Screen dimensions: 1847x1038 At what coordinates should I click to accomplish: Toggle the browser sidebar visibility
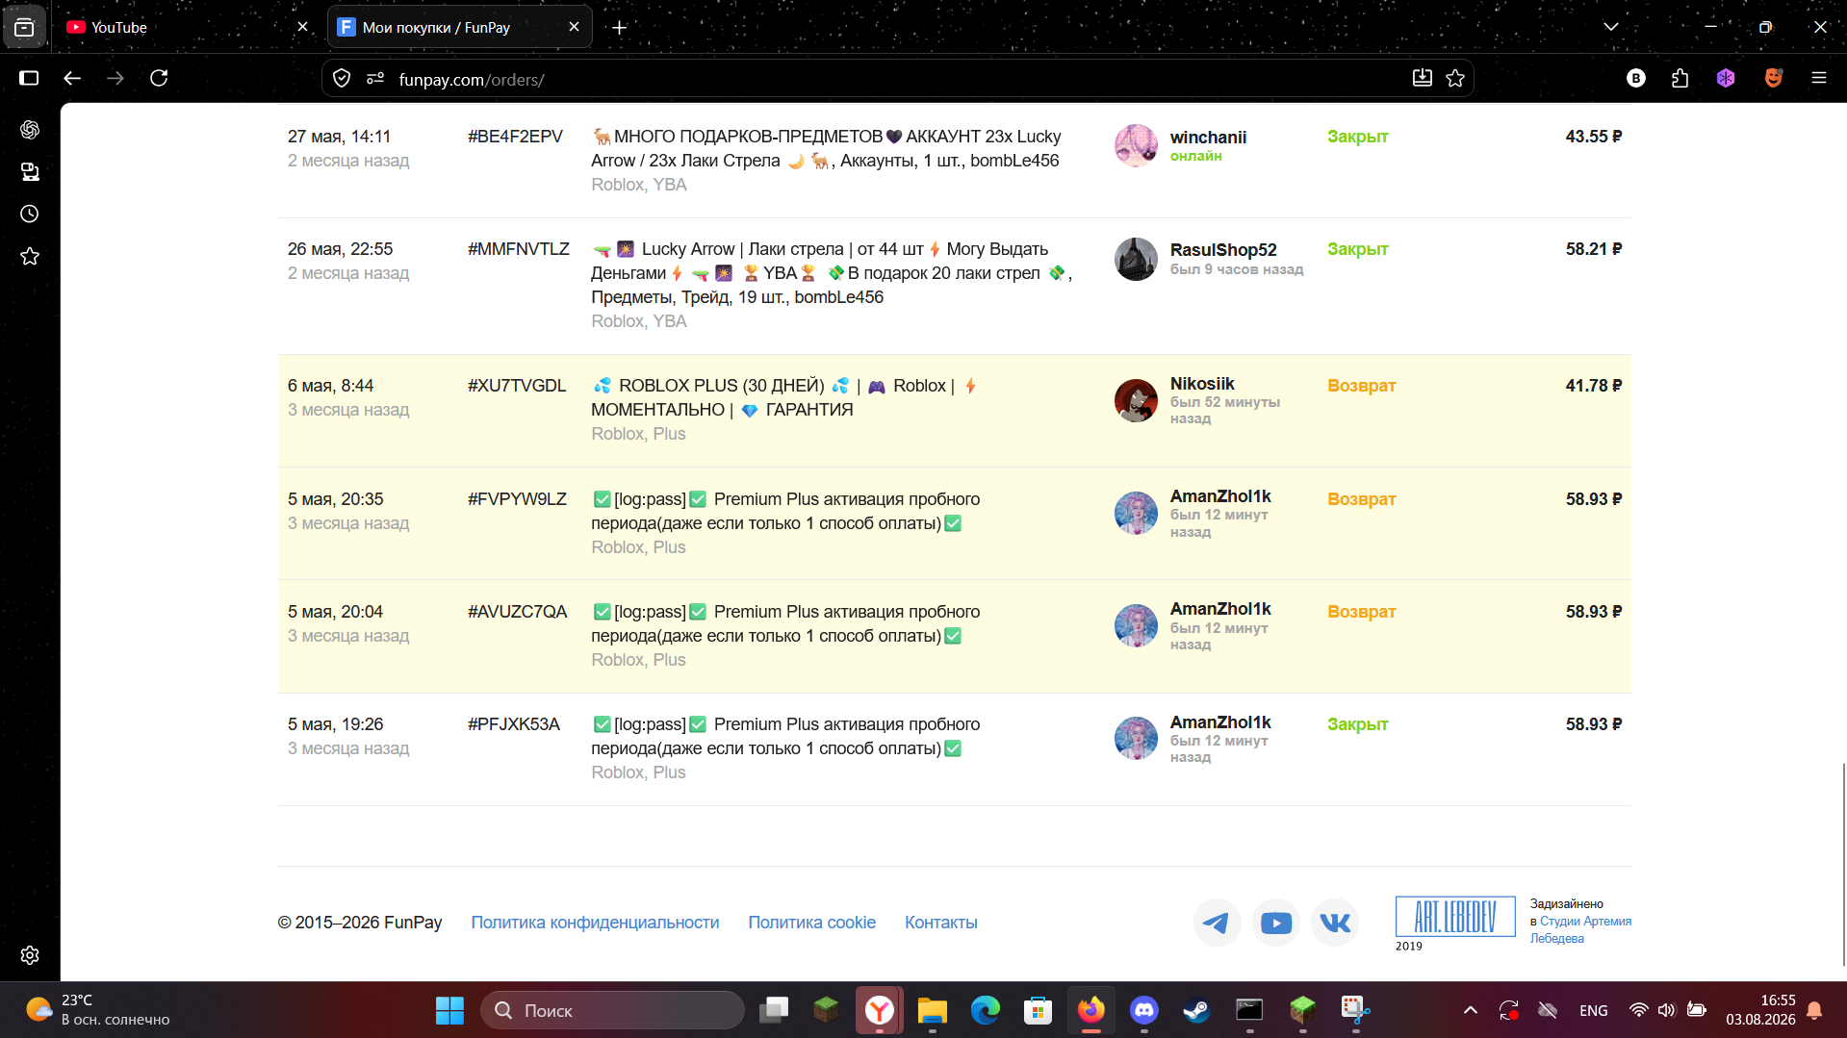point(29,78)
